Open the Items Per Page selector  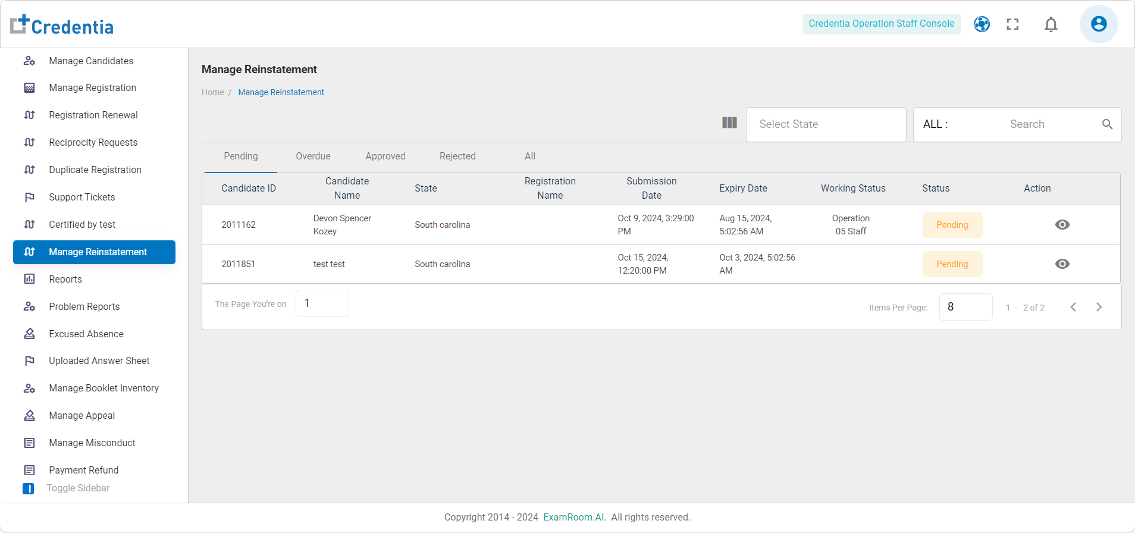[965, 307]
